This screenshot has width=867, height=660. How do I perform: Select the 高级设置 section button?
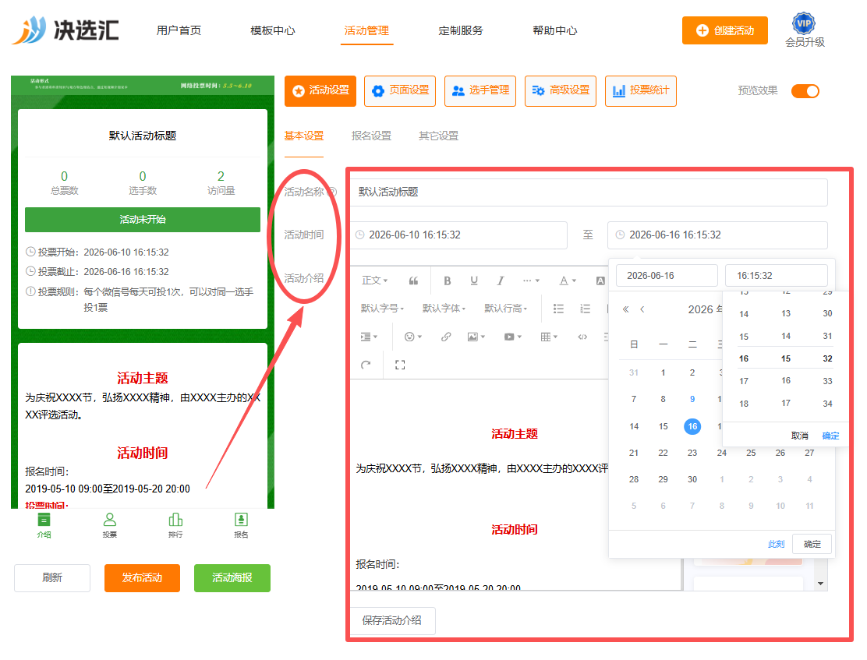point(561,90)
